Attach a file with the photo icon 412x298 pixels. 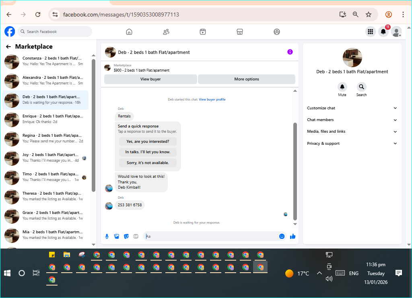(116, 236)
